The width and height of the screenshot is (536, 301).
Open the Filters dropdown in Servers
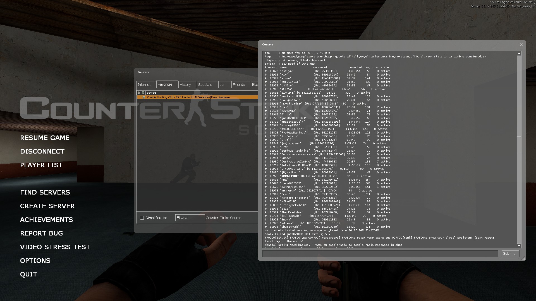[190, 218]
